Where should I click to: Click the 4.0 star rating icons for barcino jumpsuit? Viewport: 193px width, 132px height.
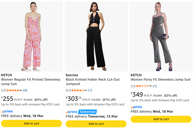(x=78, y=90)
